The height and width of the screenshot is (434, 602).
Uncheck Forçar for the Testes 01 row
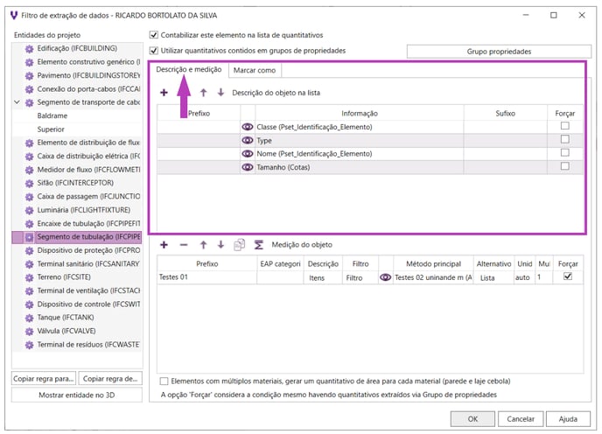568,276
